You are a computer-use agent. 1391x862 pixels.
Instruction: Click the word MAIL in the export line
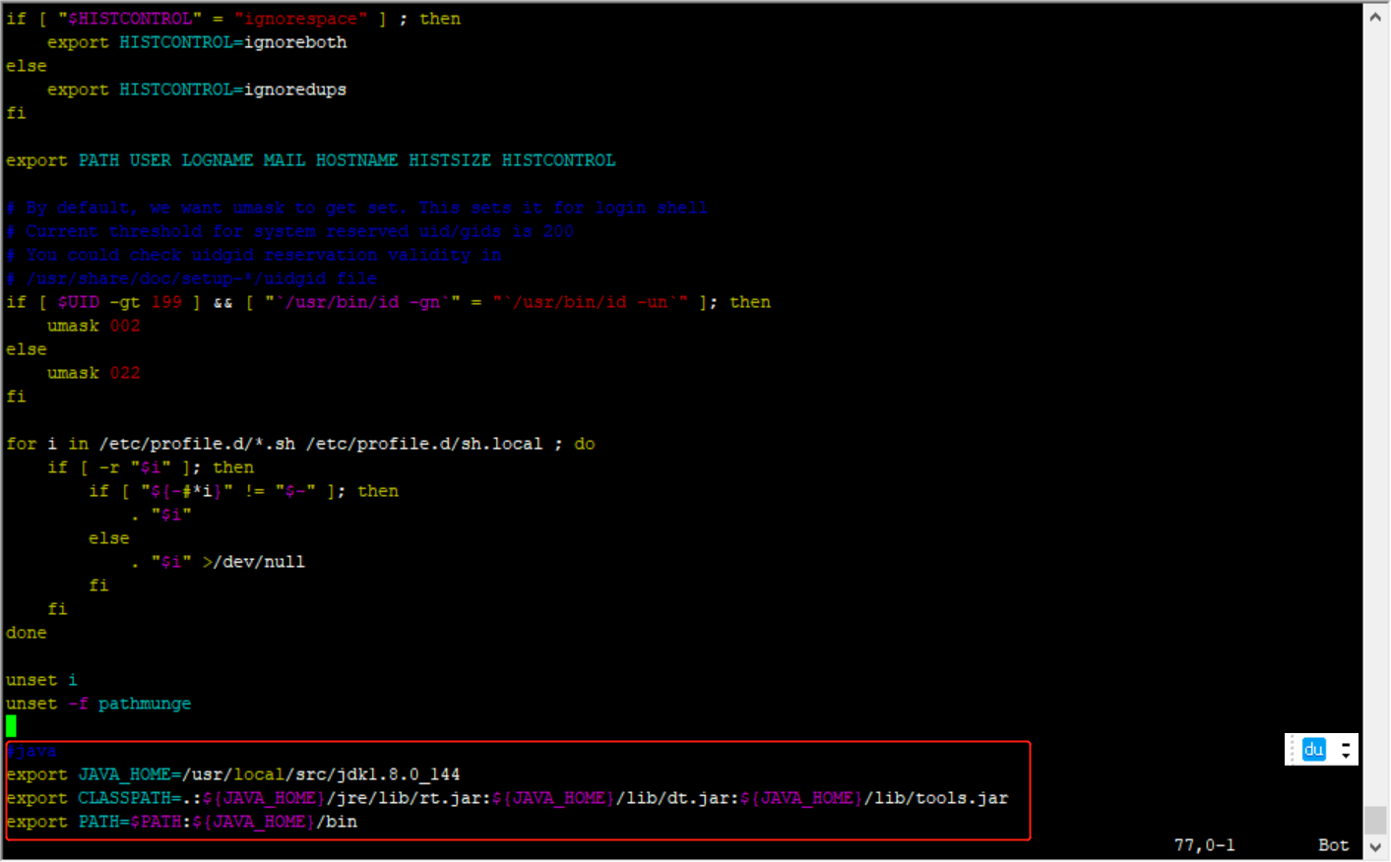(x=285, y=160)
